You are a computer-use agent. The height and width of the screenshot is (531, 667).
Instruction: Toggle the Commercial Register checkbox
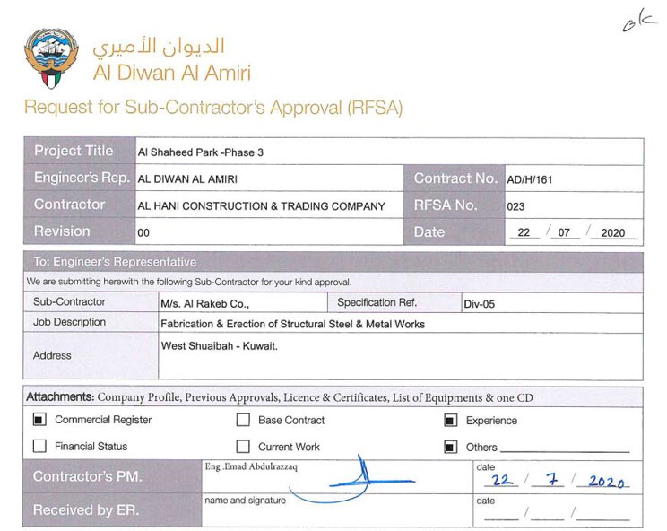[x=39, y=420]
